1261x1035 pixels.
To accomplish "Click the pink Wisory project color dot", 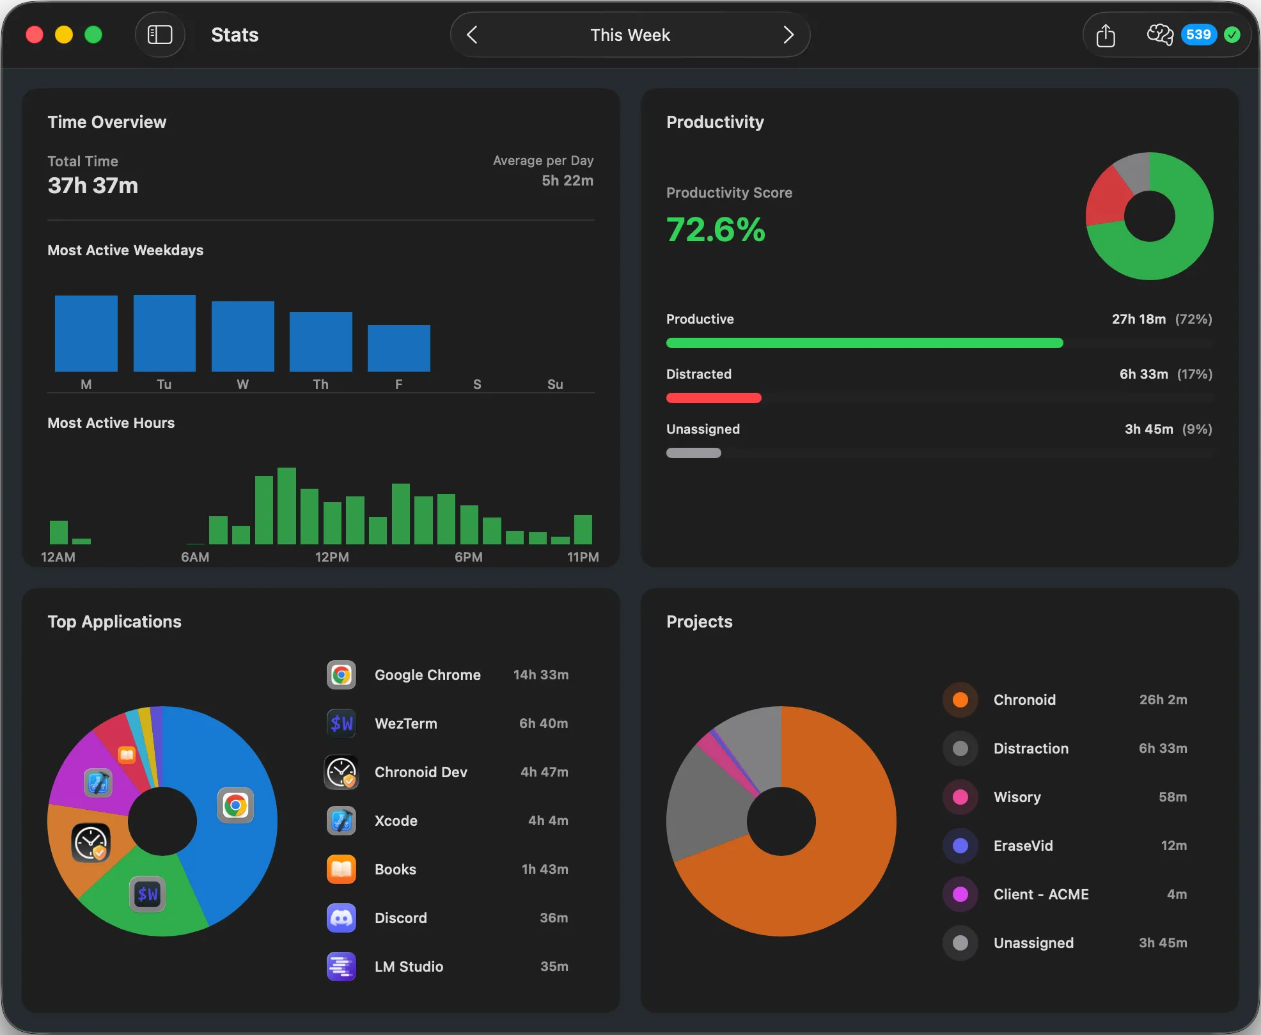I will pos(960,797).
